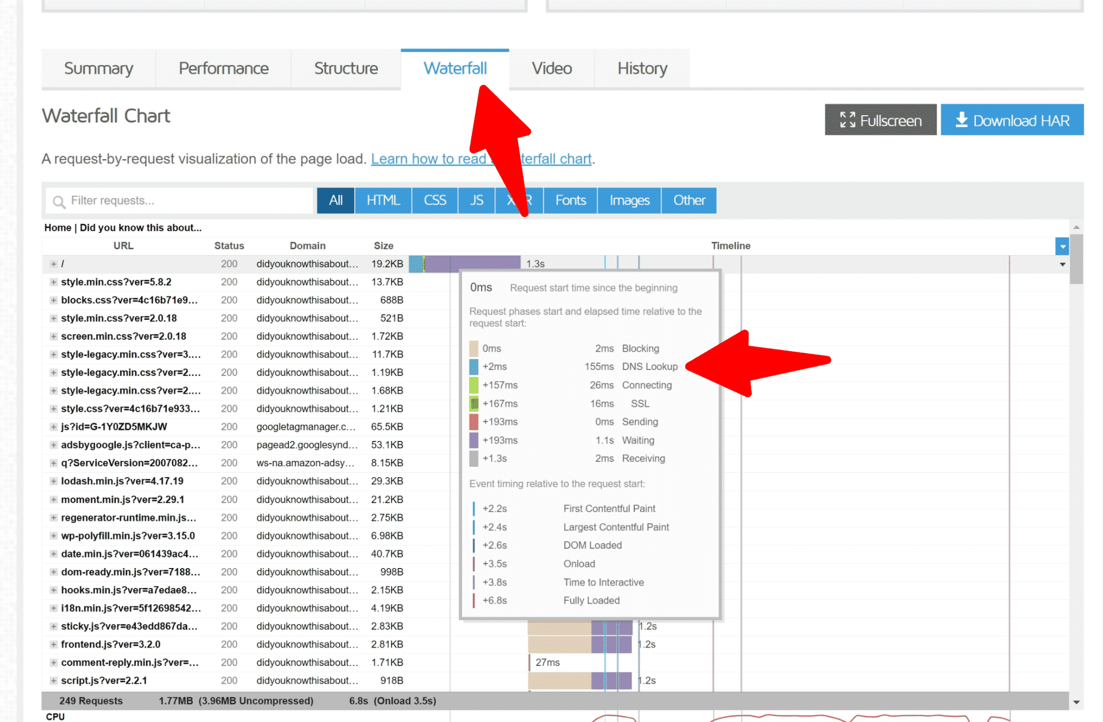Select the Images filter icon
The image size is (1103, 722).
[x=629, y=201]
